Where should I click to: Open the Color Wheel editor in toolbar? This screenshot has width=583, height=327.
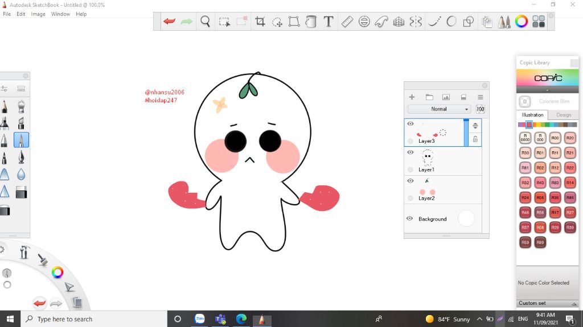(521, 22)
